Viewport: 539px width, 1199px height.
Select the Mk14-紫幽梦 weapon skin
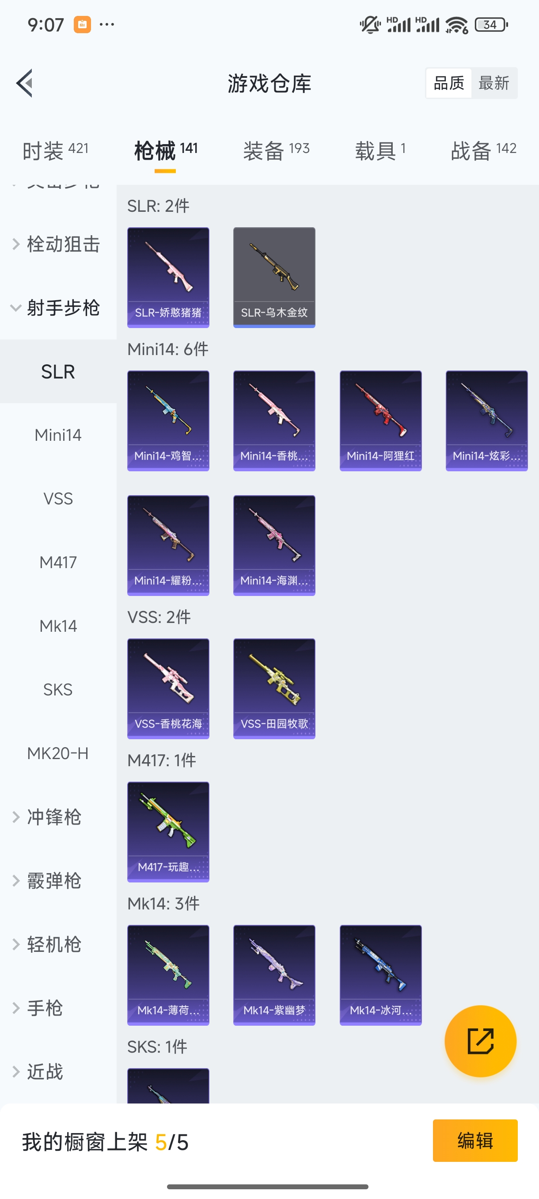coord(274,975)
